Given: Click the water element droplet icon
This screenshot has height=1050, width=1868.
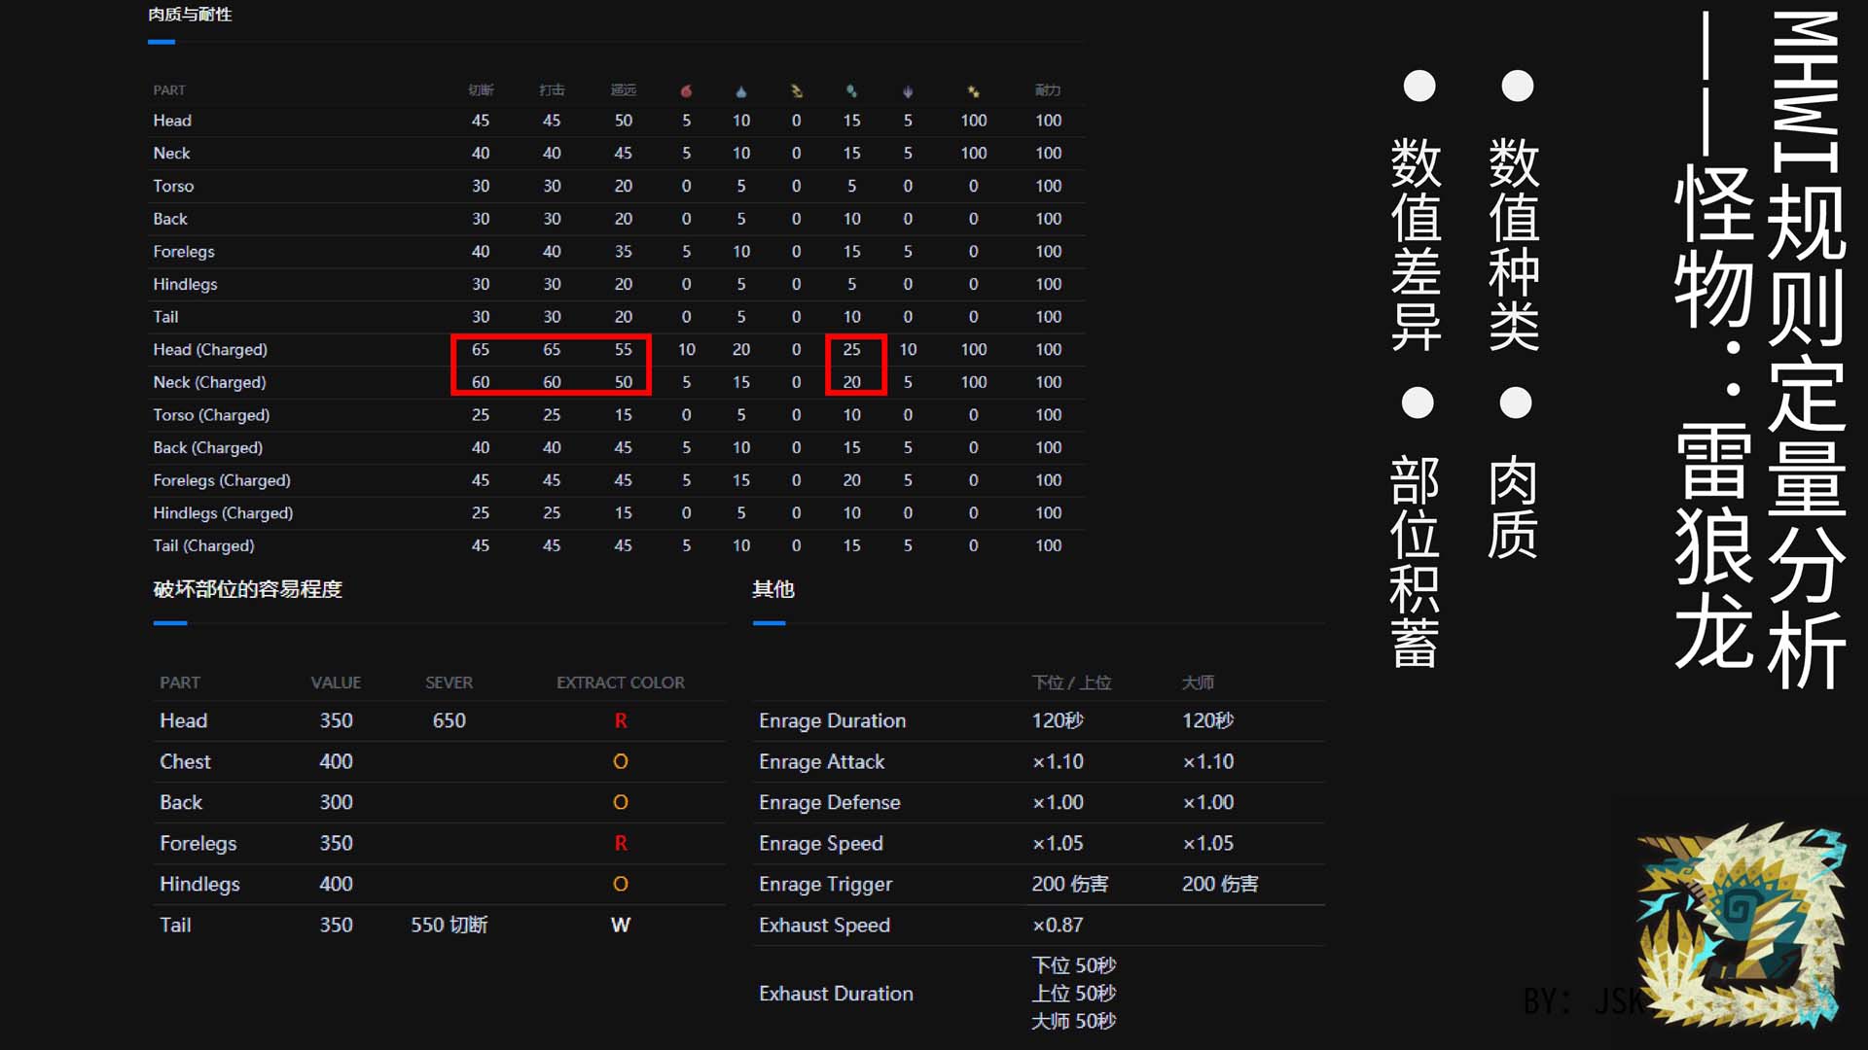Looking at the screenshot, I should [741, 90].
